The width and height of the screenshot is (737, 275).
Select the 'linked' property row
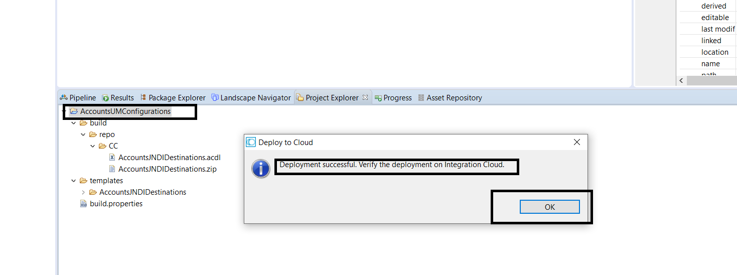pyautogui.click(x=708, y=41)
